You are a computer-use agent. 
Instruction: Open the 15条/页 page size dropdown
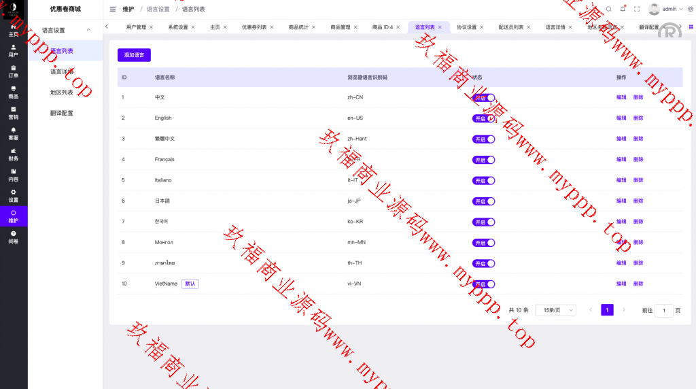point(555,310)
